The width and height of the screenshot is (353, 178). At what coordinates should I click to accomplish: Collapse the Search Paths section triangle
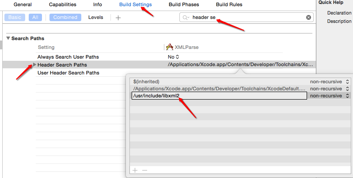click(x=8, y=39)
